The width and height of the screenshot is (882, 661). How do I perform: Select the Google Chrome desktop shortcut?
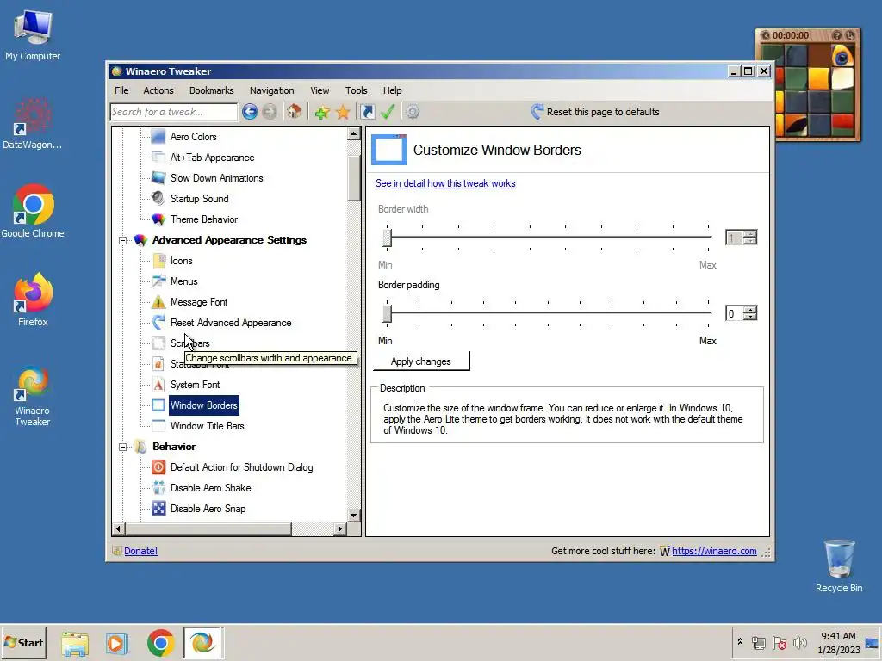(33, 210)
